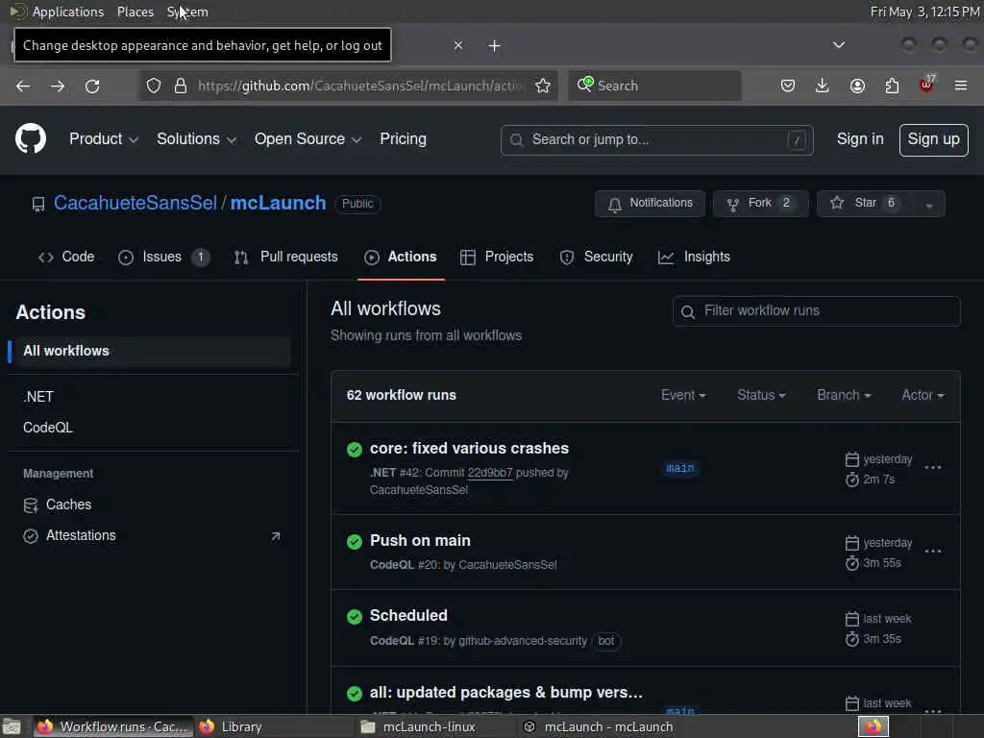Go to the GitHub homepage logo

coord(31,138)
